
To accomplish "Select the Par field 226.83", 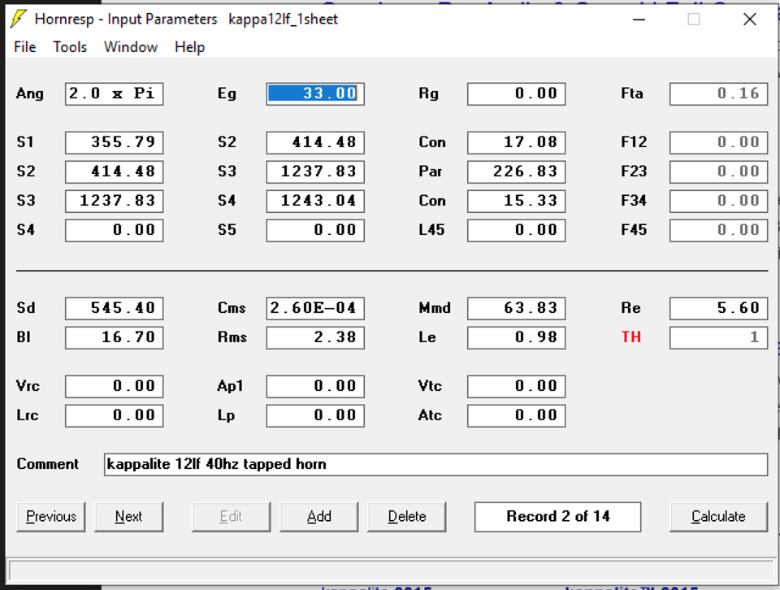I will (x=517, y=171).
